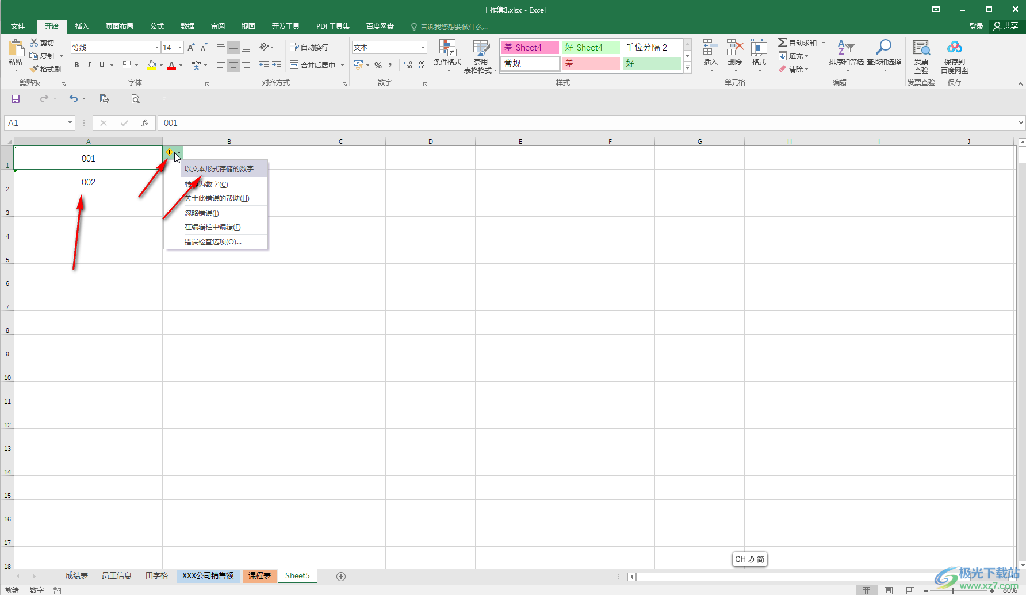Open Find and Select magnifier
This screenshot has width=1026, height=595.
[x=884, y=55]
